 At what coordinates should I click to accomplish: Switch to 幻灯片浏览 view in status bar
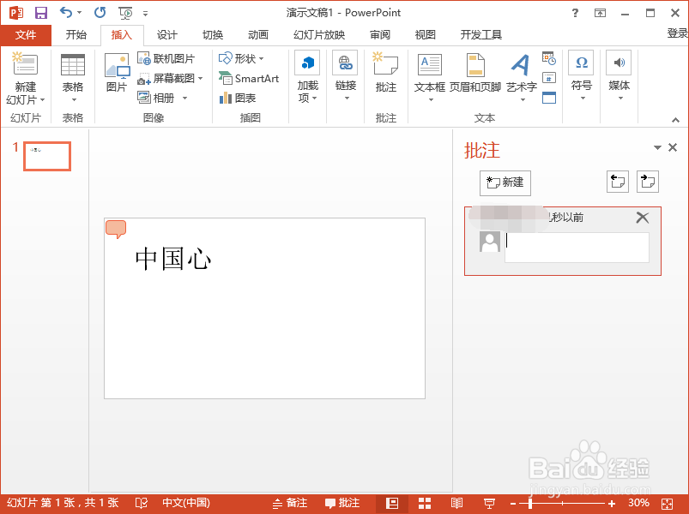pyautogui.click(x=424, y=503)
